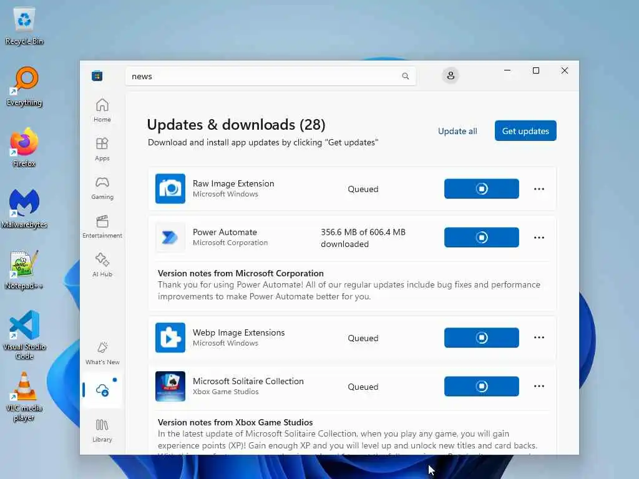Open more options for Webp Image Extensions

pos(539,337)
